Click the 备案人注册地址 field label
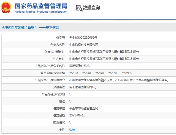The height and width of the screenshot is (135, 176). 55,52
